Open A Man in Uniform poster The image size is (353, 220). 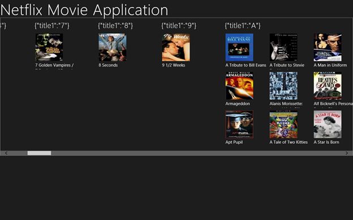click(328, 47)
